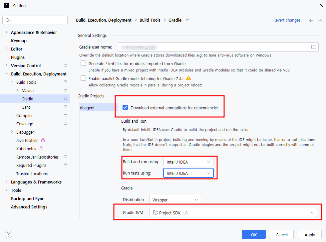Select Gant under Build Tools

click(26, 107)
